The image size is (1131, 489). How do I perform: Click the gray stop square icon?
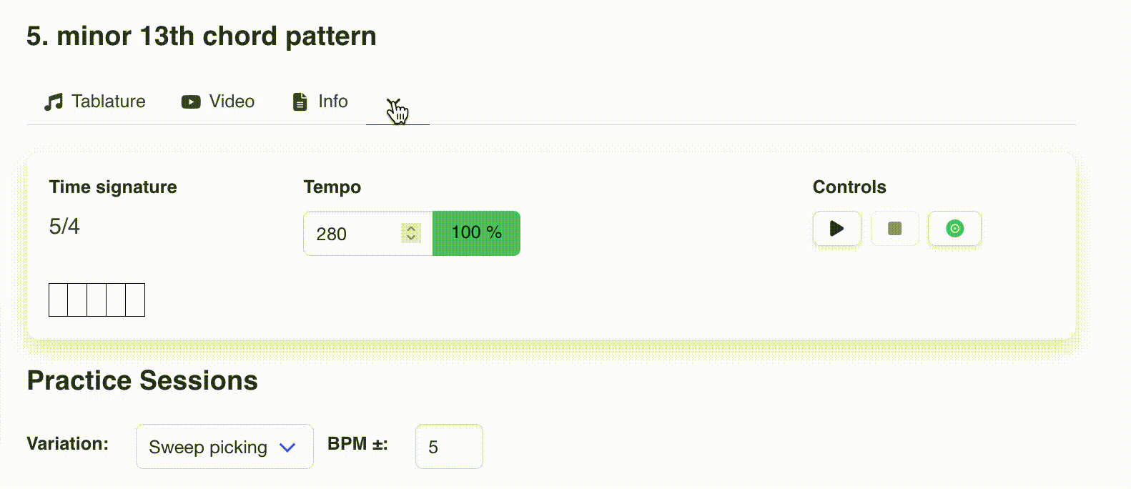tap(894, 229)
